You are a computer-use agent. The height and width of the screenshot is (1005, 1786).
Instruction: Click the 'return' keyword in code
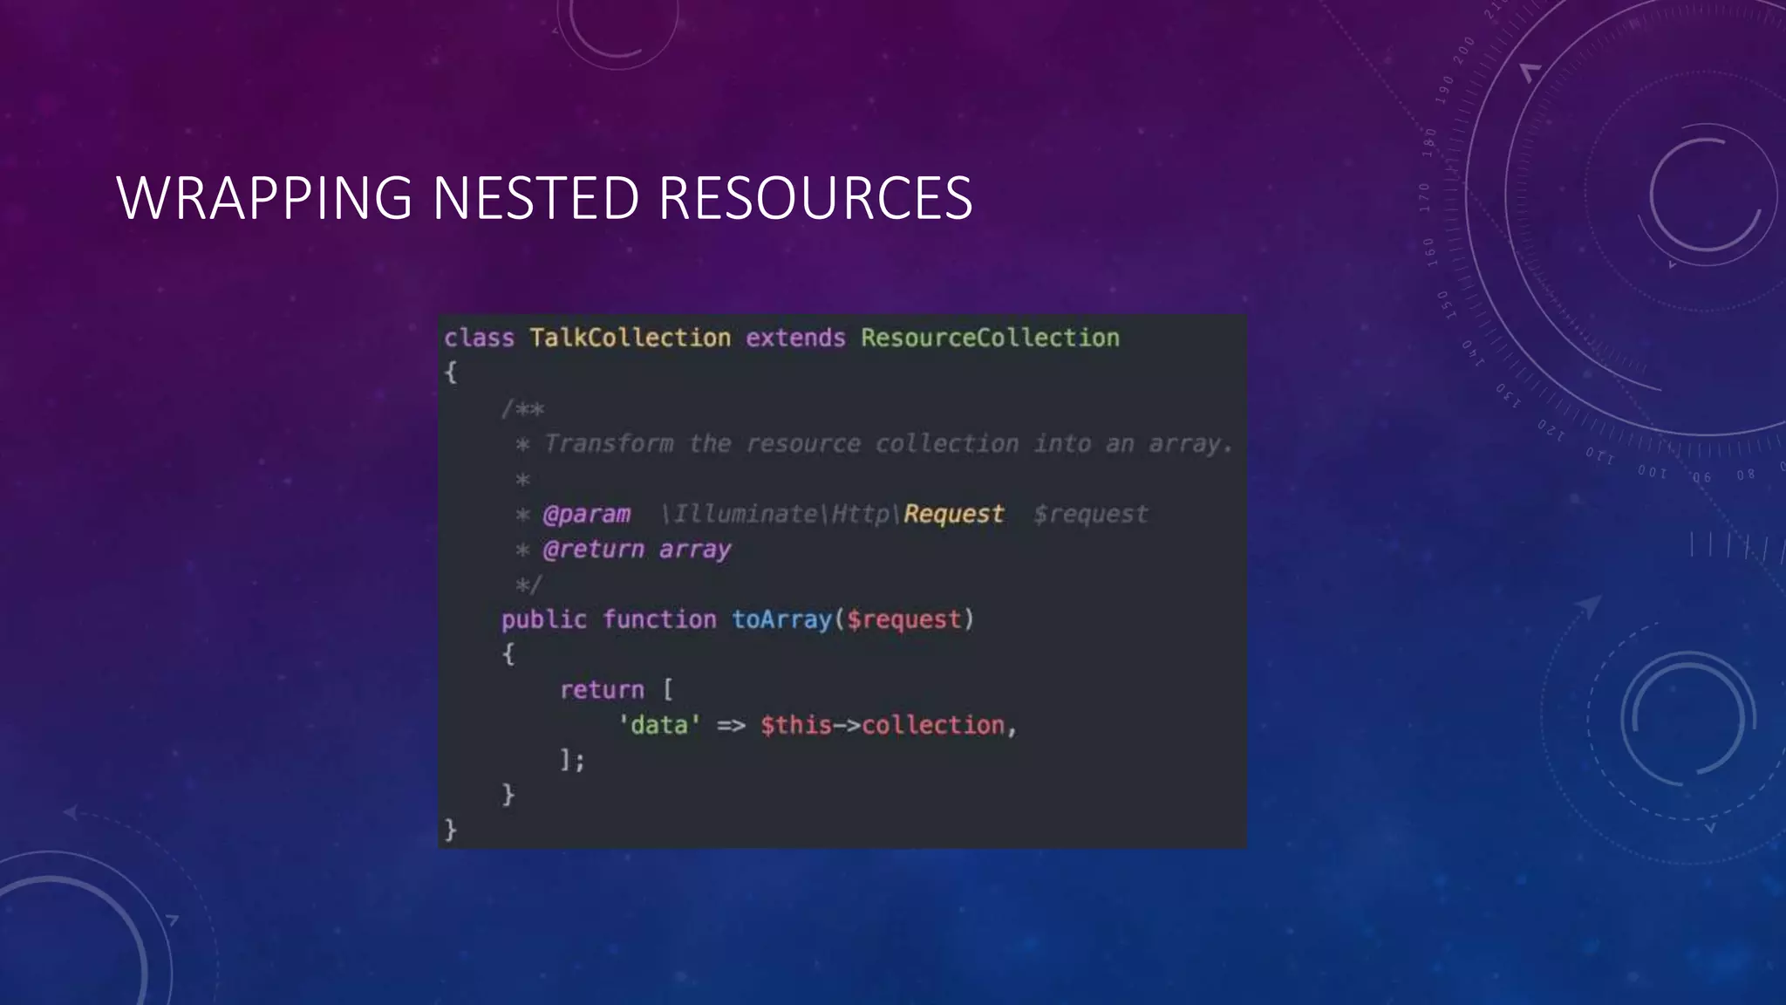click(x=602, y=690)
